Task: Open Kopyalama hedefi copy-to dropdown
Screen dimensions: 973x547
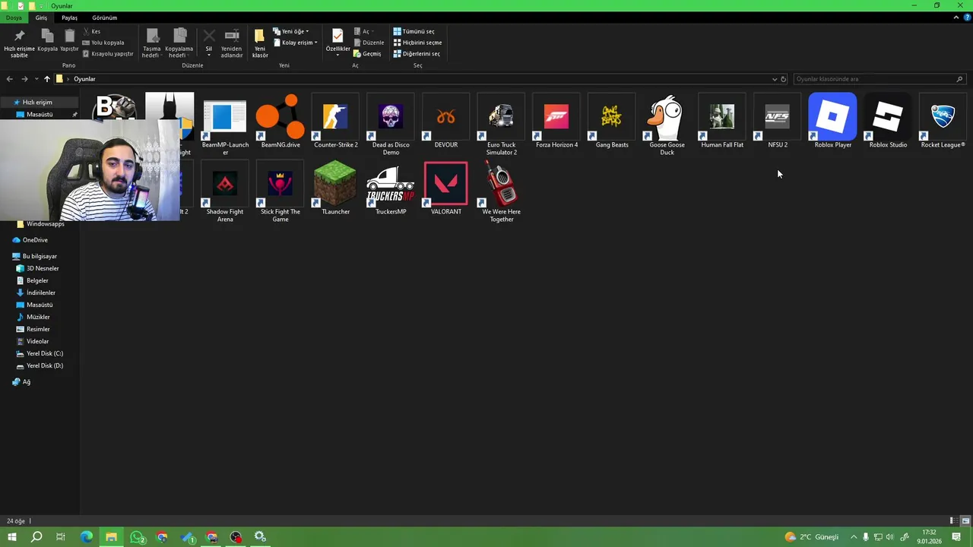Action: [179, 43]
